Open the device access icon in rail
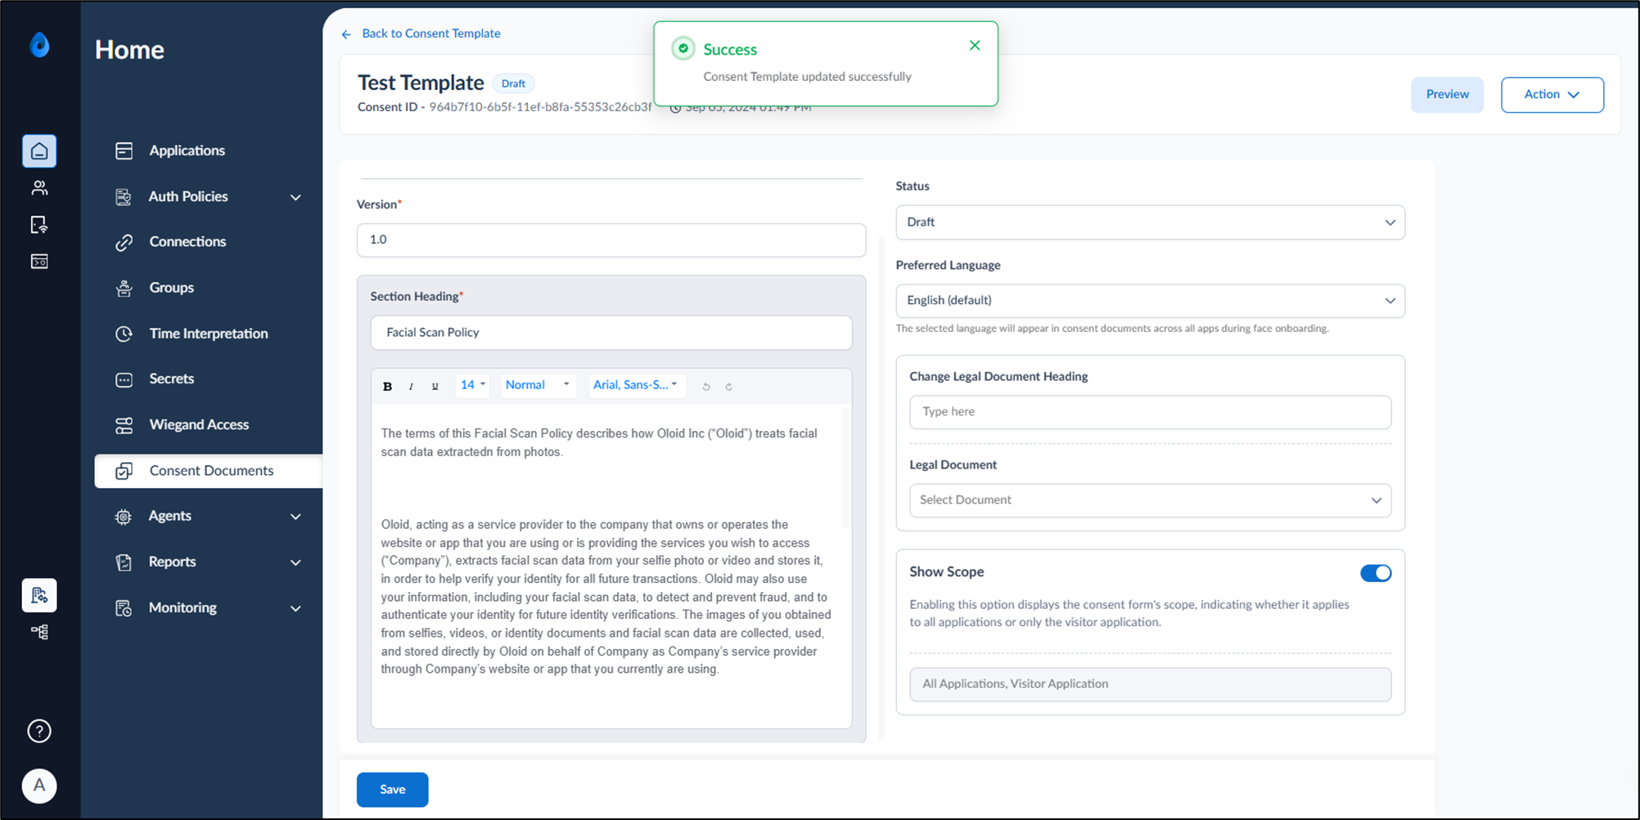1640x820 pixels. click(x=39, y=225)
